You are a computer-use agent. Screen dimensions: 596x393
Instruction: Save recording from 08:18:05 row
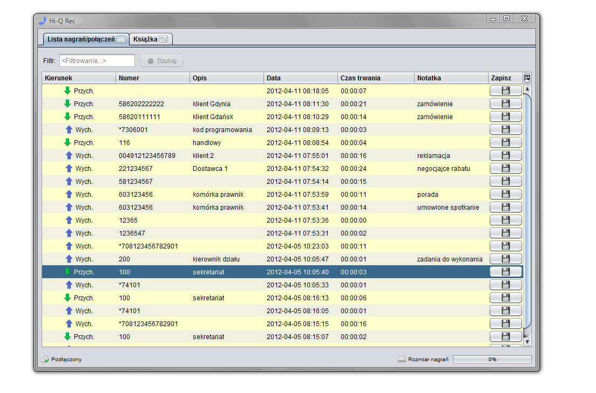pos(505,91)
